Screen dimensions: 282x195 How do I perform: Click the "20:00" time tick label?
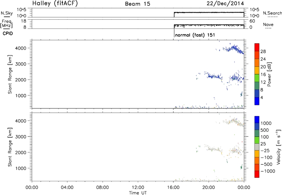tap(208, 188)
